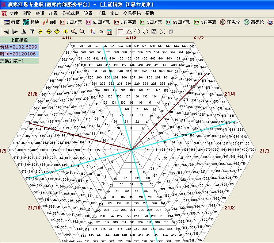Click the yellow left arrow diamond icon
Viewport: 274px width, 243px height.
coord(40,32)
